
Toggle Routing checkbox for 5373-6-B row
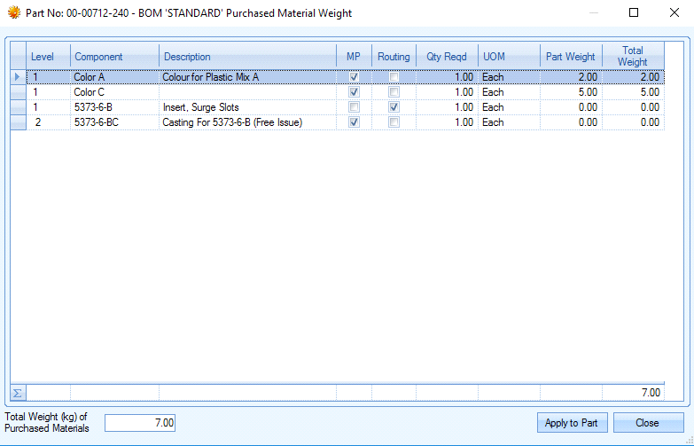coord(394,107)
